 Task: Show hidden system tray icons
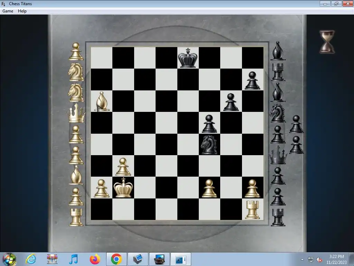point(302,259)
